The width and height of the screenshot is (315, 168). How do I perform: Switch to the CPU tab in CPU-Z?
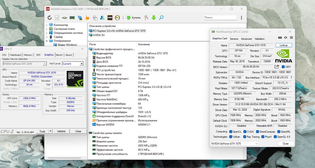4,55
